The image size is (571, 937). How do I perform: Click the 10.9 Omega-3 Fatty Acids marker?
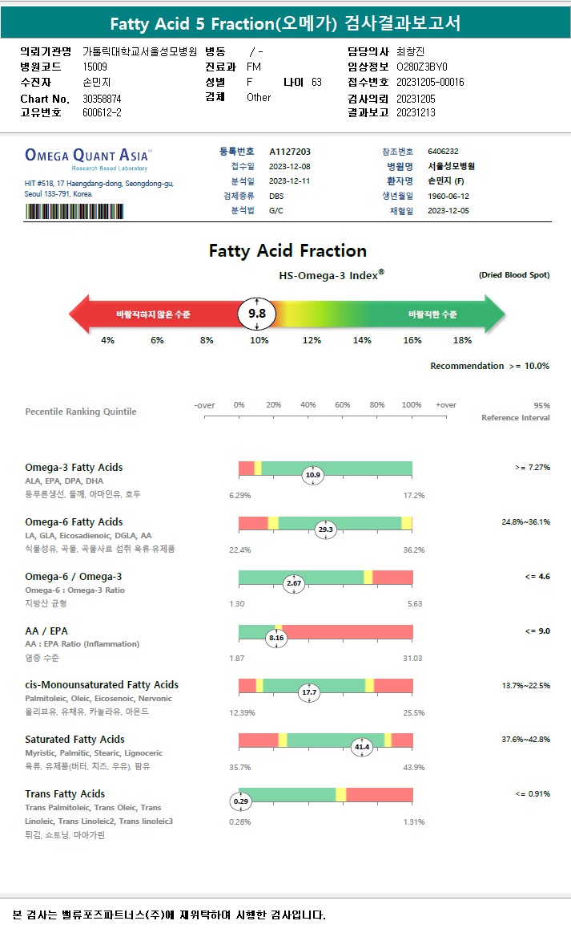click(x=312, y=475)
